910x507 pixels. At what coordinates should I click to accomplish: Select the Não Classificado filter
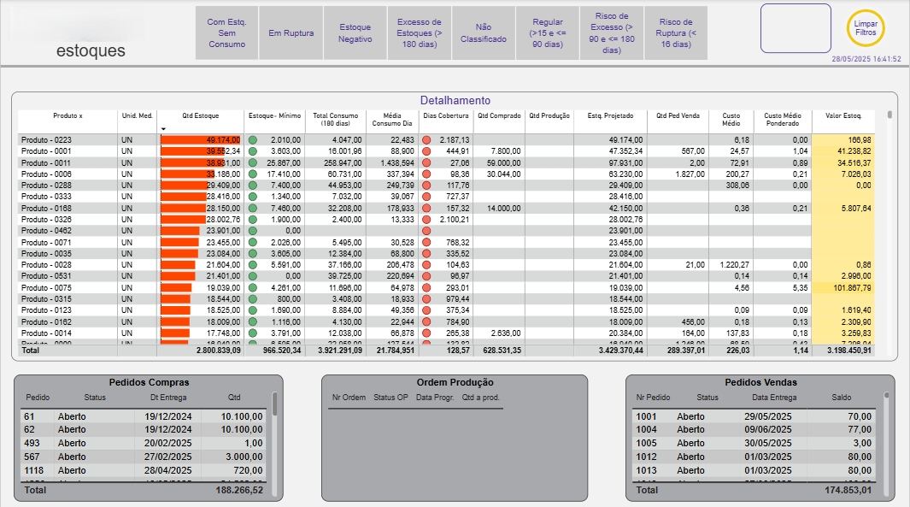click(x=484, y=33)
